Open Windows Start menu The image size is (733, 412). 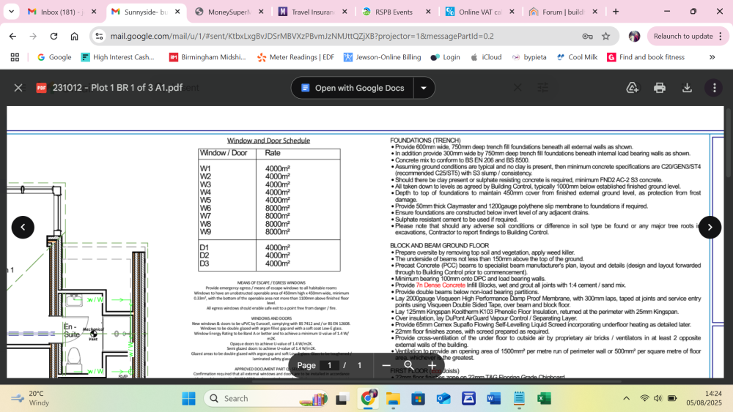click(x=189, y=399)
